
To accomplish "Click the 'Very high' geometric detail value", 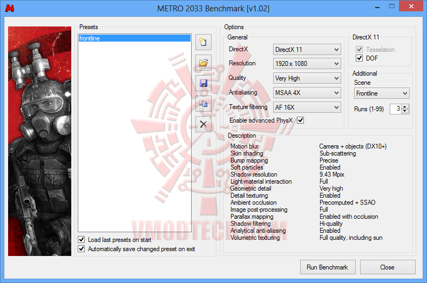I will [x=331, y=188].
